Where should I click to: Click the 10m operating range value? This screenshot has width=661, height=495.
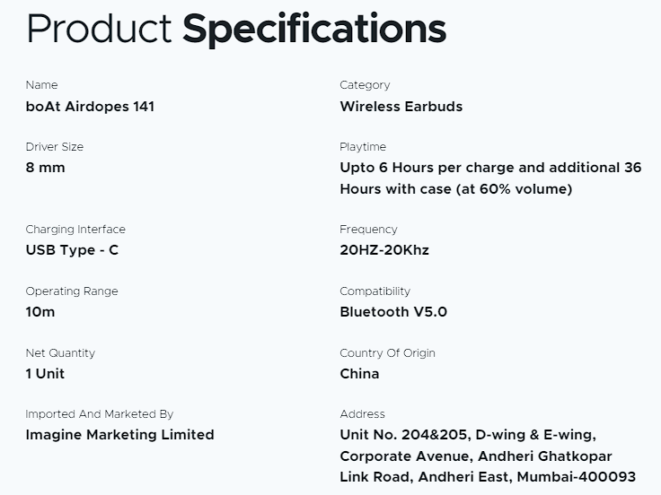tap(40, 311)
